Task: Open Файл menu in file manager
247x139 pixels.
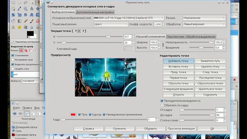Action: [x=16, y=108]
